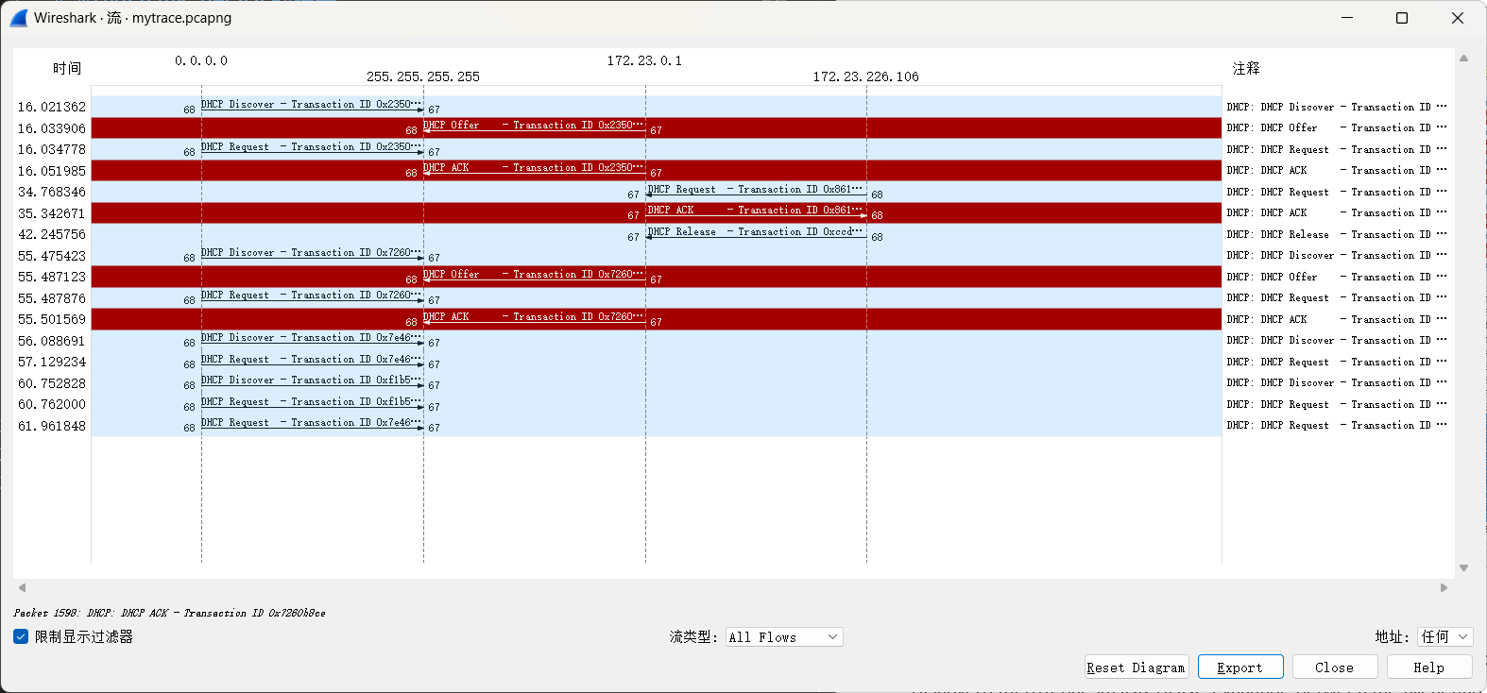
Task: Click the 172.23.226.106 host column header
Action: click(866, 76)
